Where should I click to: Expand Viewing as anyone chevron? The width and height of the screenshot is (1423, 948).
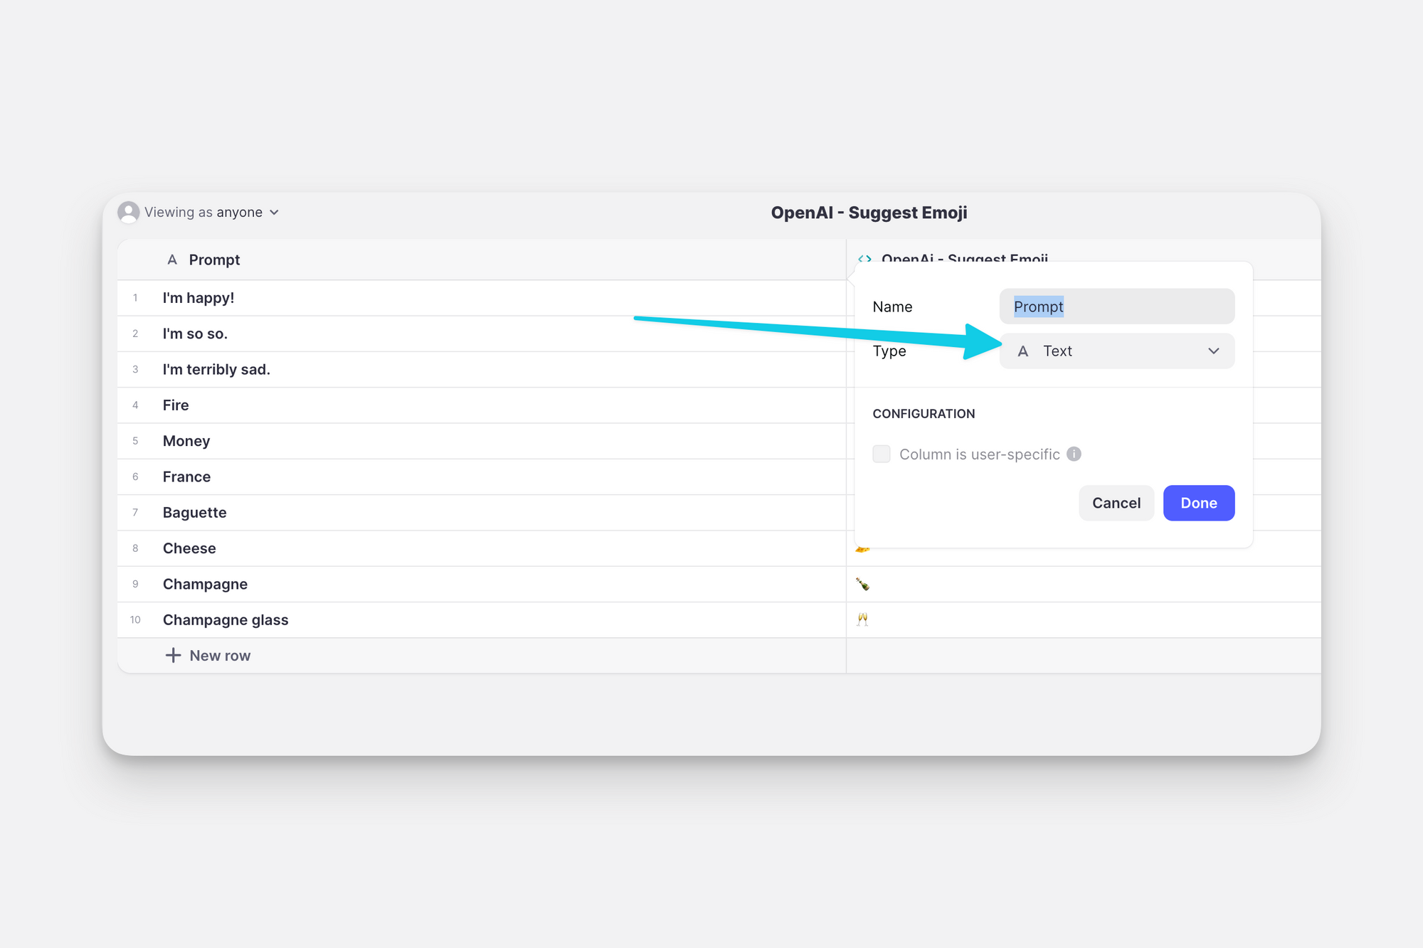(275, 212)
